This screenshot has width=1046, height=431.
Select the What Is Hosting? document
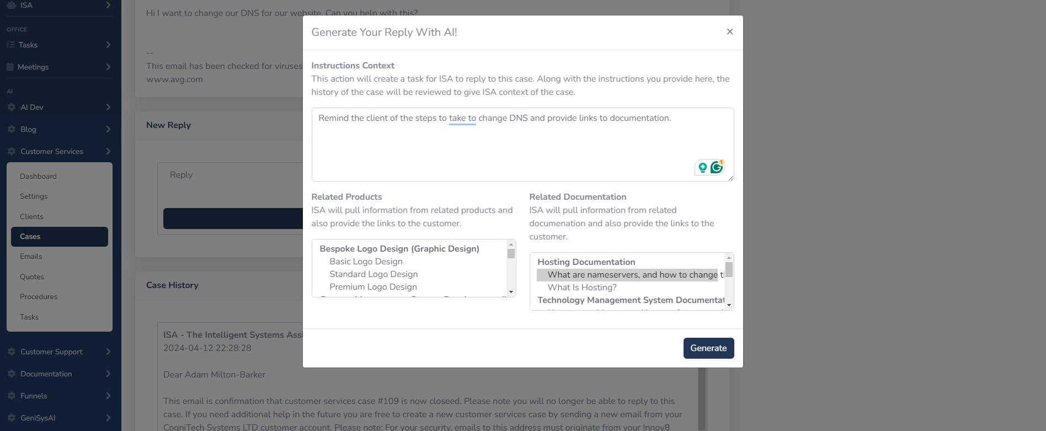coord(582,288)
